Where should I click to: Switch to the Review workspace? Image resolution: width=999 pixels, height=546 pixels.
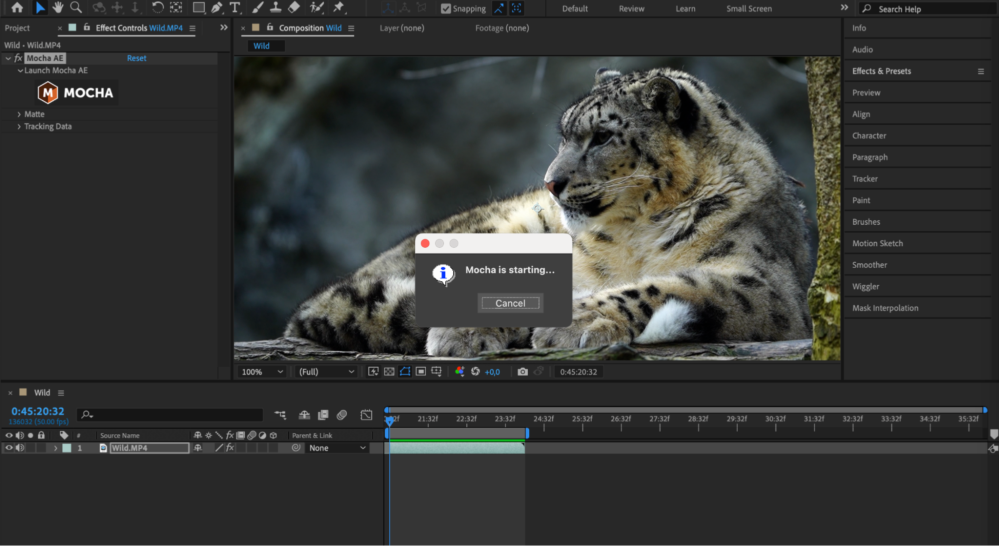(x=631, y=8)
